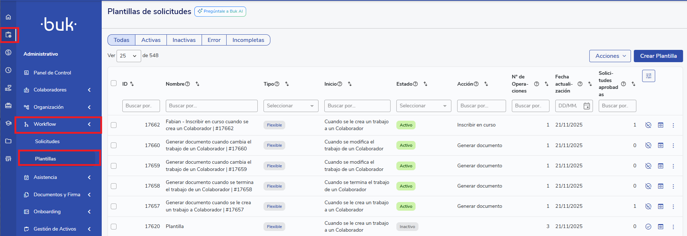
Task: Tick the select-all checkbox in table header
Action: click(x=114, y=83)
